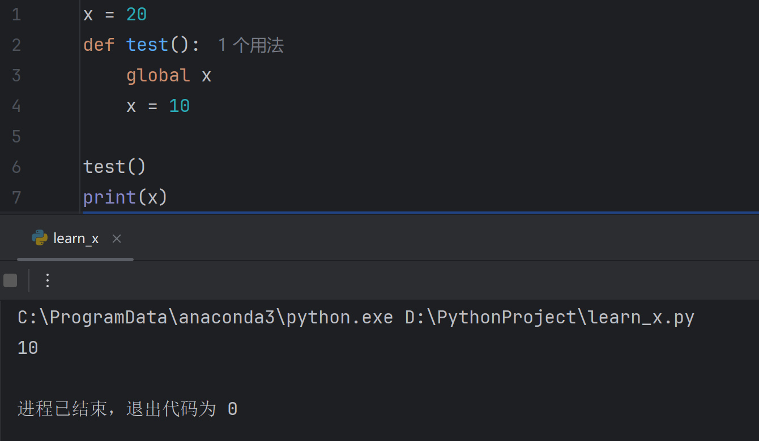Image resolution: width=759 pixels, height=441 pixels.
Task: Click the value 20 on line 1
Action: click(137, 15)
